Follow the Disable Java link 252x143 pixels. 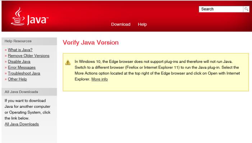click(19, 61)
